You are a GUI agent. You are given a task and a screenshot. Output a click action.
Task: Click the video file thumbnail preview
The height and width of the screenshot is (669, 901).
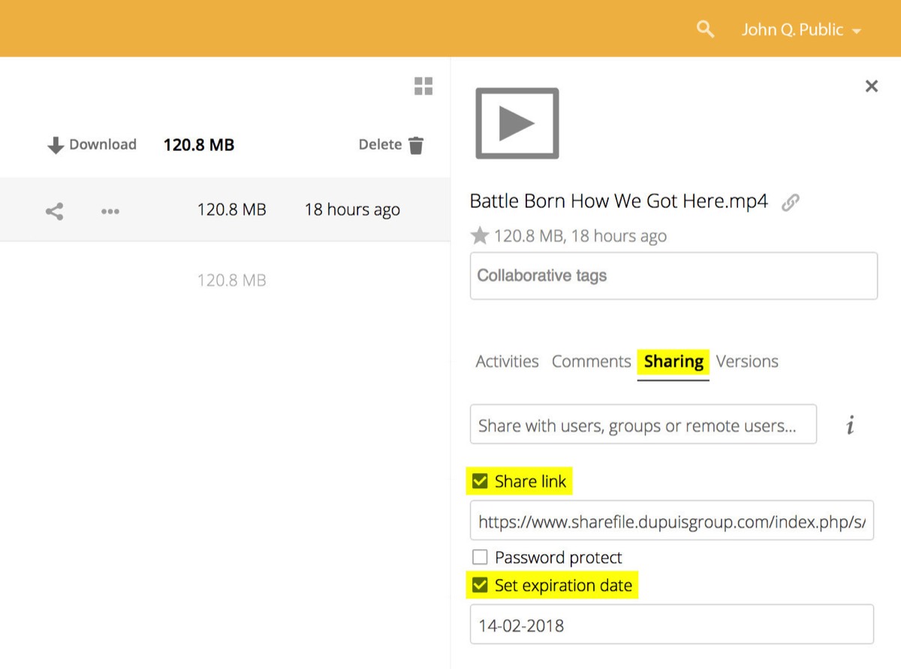pos(517,124)
